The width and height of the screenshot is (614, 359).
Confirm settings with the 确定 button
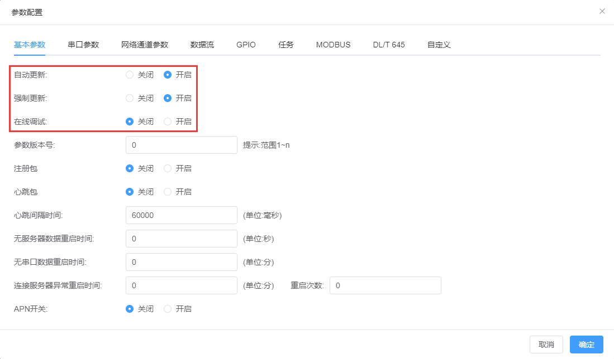click(586, 345)
